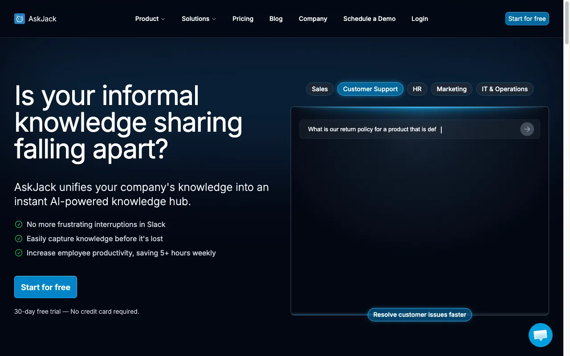570x356 pixels.
Task: Click the 30-day free trial note
Action: tap(77, 311)
